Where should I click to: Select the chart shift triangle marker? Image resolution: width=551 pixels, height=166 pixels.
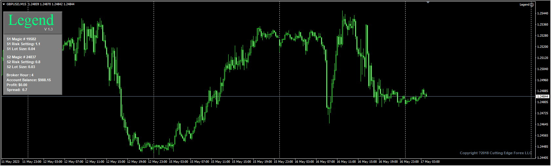point(428,3)
